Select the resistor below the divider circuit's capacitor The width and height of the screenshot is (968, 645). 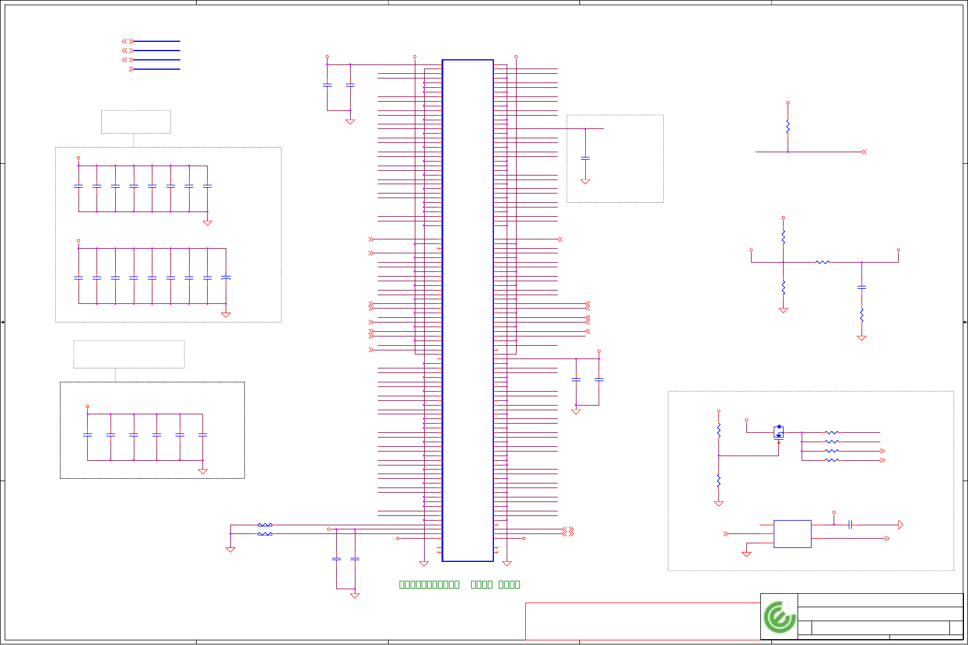tap(862, 316)
